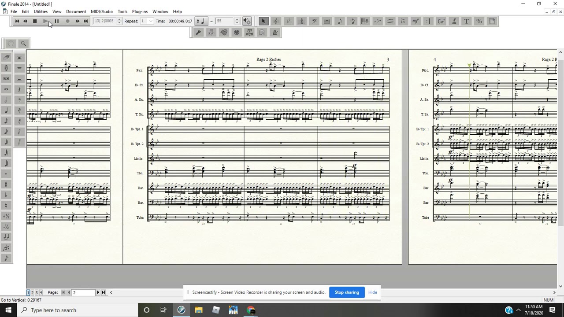Select the quarter rest in rests palette

tap(19, 89)
